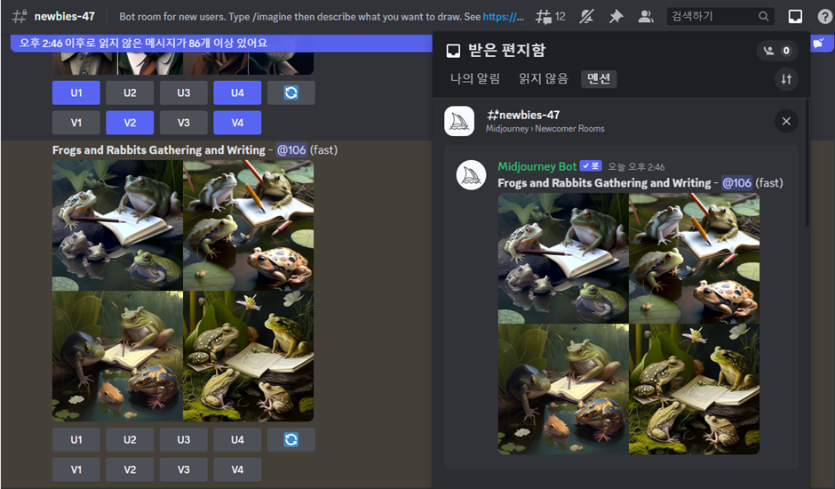Open channel hashtag icon beside newbies-47
This screenshot has width=835, height=489.
(20, 17)
